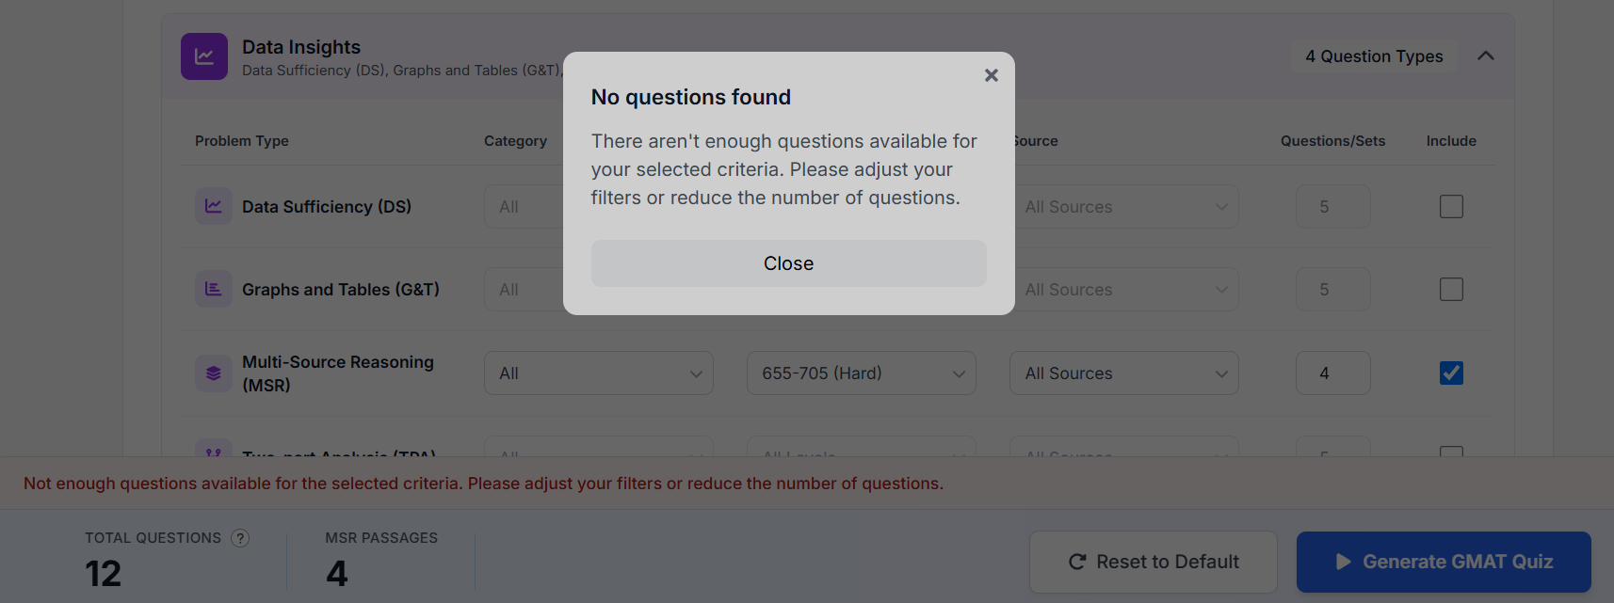Click the Close button in dialog
This screenshot has height=603, width=1614.
pos(789,263)
